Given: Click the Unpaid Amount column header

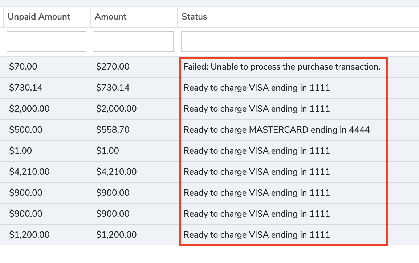Looking at the screenshot, I should coord(39,17).
